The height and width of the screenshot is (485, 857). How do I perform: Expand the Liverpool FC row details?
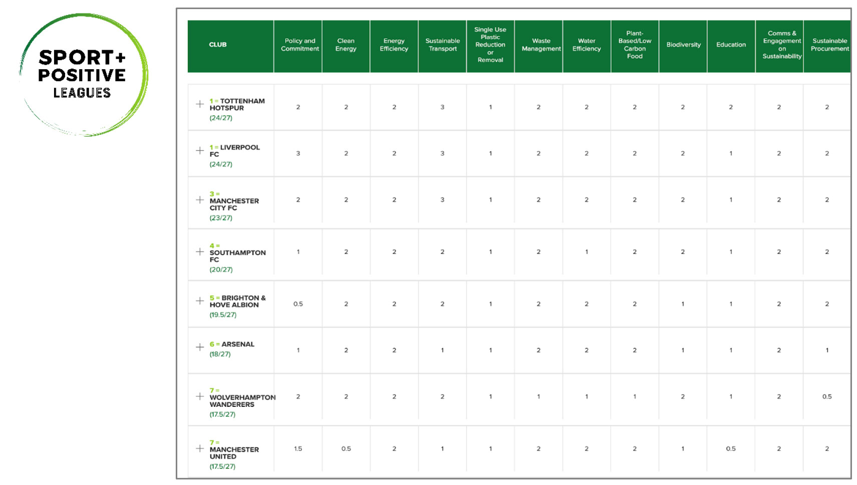200,151
